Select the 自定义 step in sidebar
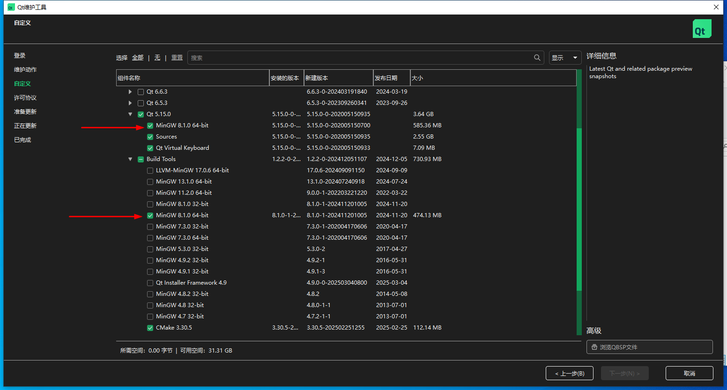Screen dimensions: 727x390 pos(22,83)
